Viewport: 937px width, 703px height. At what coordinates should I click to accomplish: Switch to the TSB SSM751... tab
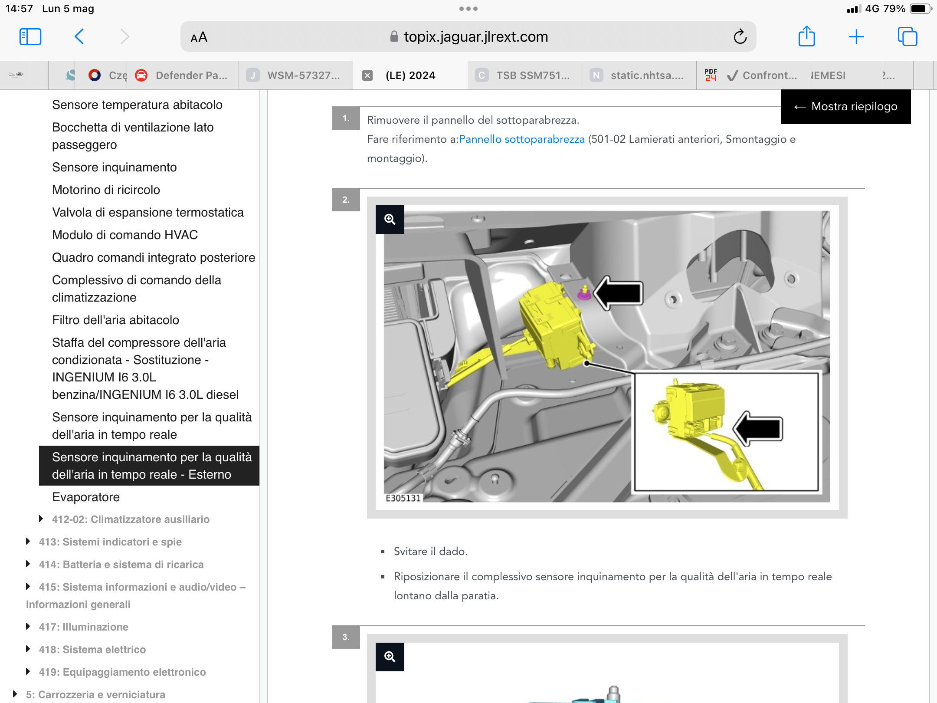click(x=524, y=76)
